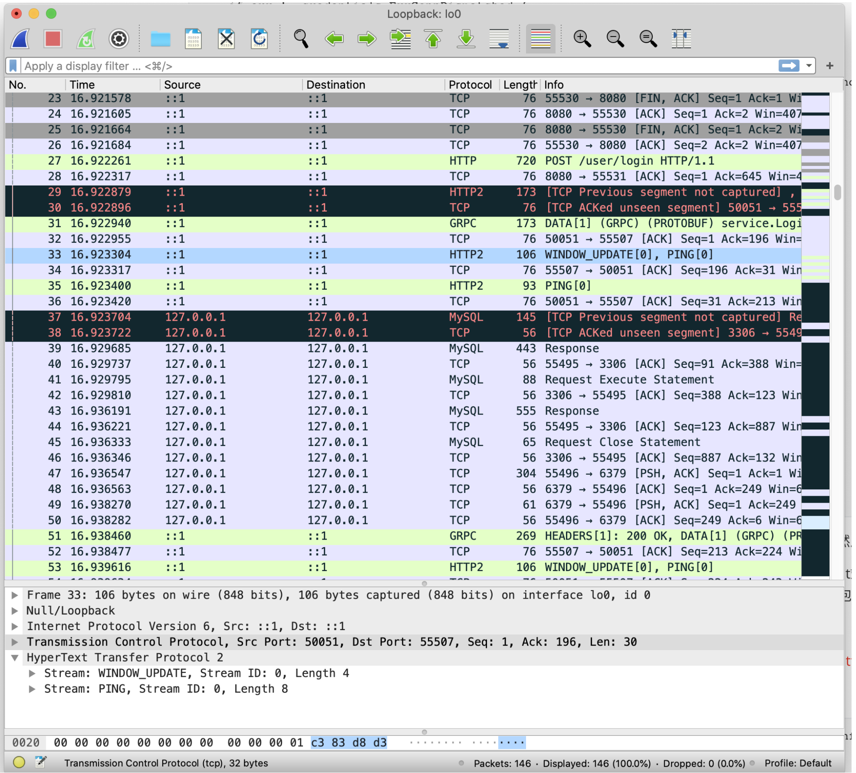856x773 pixels.
Task: Open display filter bookmarks icon
Action: pyautogui.click(x=13, y=66)
